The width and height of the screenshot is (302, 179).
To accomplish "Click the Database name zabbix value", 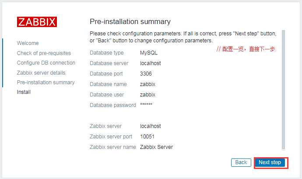I will point(147,84).
